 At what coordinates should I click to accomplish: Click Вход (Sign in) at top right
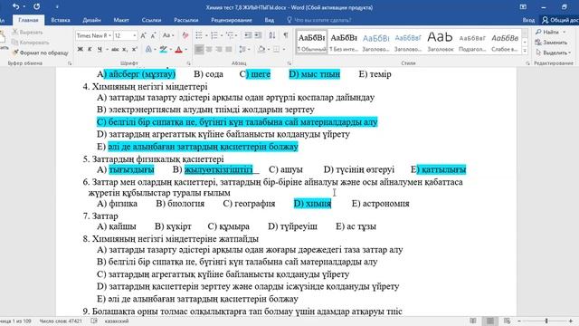click(528, 20)
